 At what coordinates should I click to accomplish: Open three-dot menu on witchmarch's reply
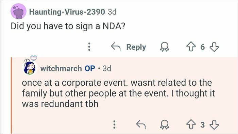tap(115, 124)
